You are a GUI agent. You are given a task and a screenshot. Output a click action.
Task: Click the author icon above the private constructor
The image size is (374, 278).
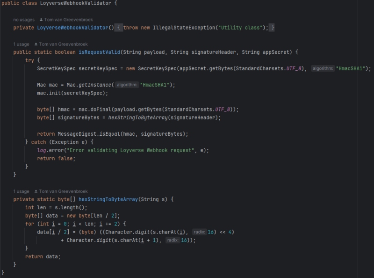coord(41,20)
